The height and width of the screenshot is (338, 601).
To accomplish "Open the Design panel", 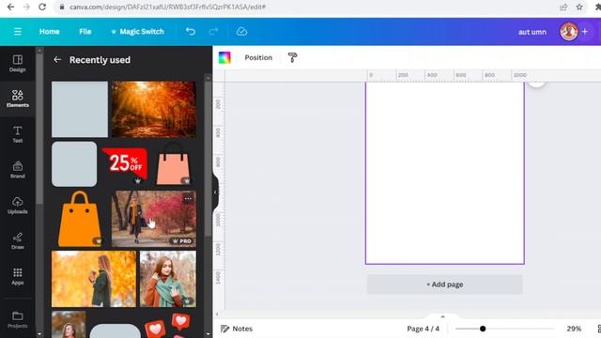I will click(x=18, y=64).
